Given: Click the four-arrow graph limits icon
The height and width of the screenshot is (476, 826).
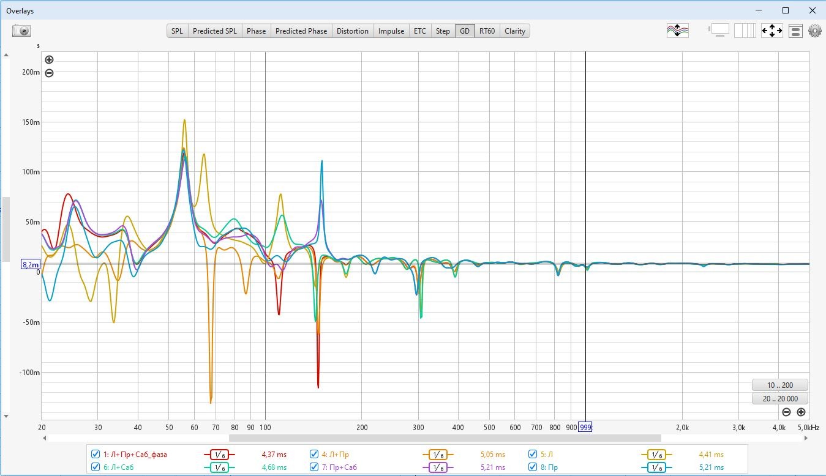Looking at the screenshot, I should pos(772,31).
